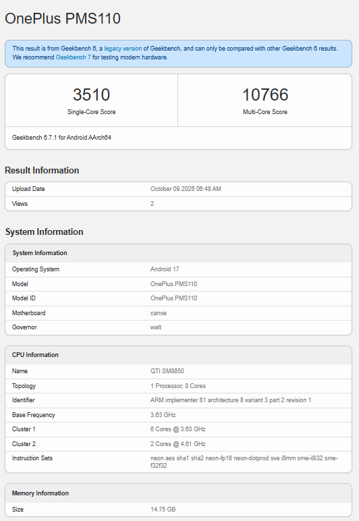Select the 'Governor' label

(x=24, y=327)
